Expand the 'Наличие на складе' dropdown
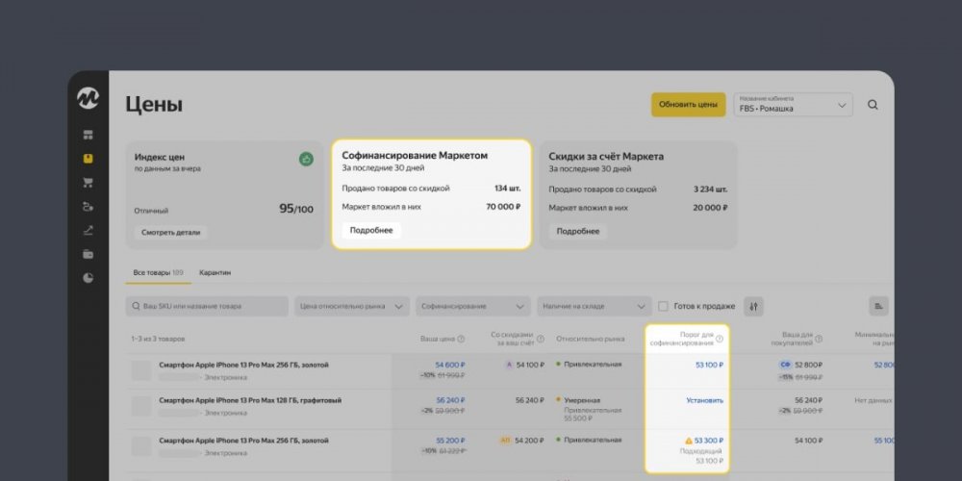 coord(595,306)
